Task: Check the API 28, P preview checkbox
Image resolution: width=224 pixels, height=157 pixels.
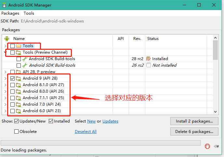Action: click(x=12, y=72)
